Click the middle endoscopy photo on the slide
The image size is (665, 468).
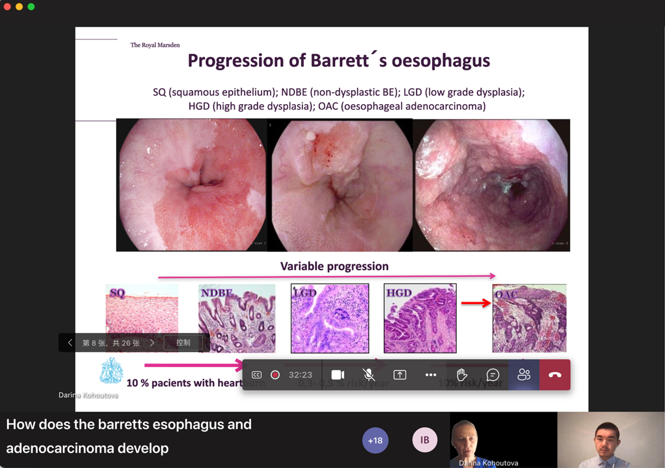tap(340, 185)
